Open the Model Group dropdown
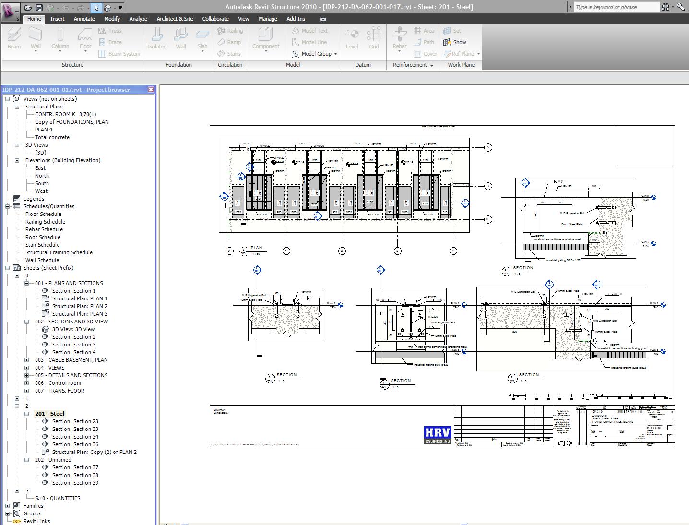The height and width of the screenshot is (525, 689). coord(335,54)
